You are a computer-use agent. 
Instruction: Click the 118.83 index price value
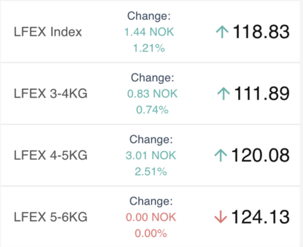coord(261,32)
